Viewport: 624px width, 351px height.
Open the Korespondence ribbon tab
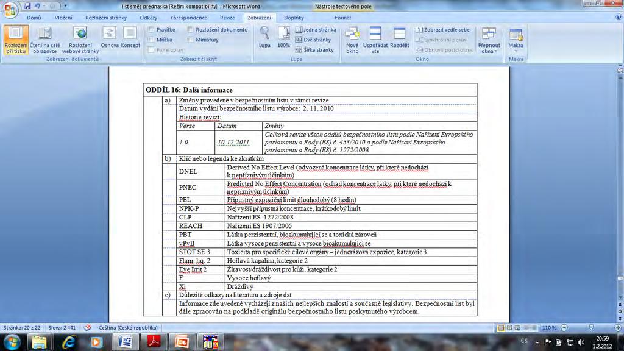[188, 18]
